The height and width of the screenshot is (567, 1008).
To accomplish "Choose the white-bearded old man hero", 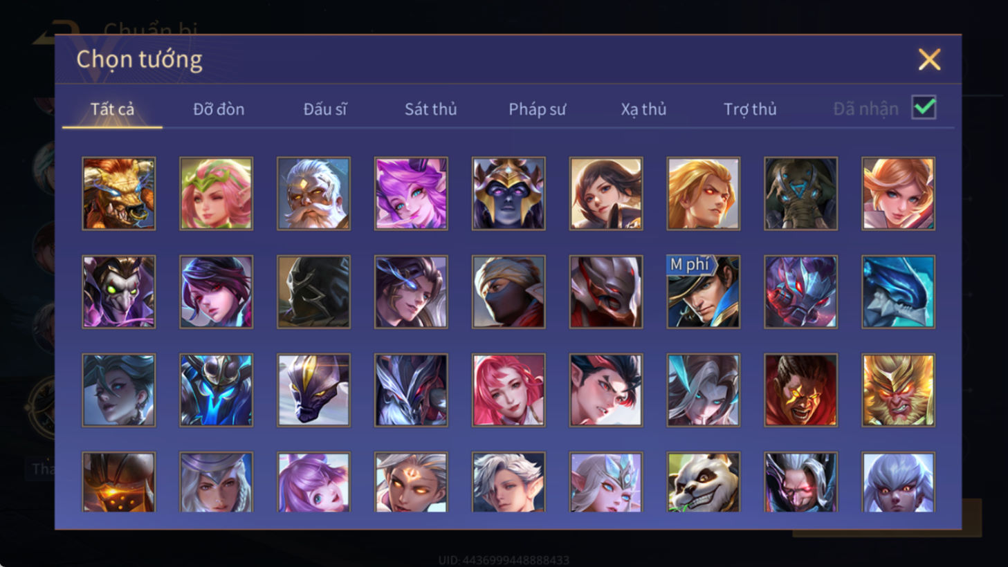I will tap(313, 194).
